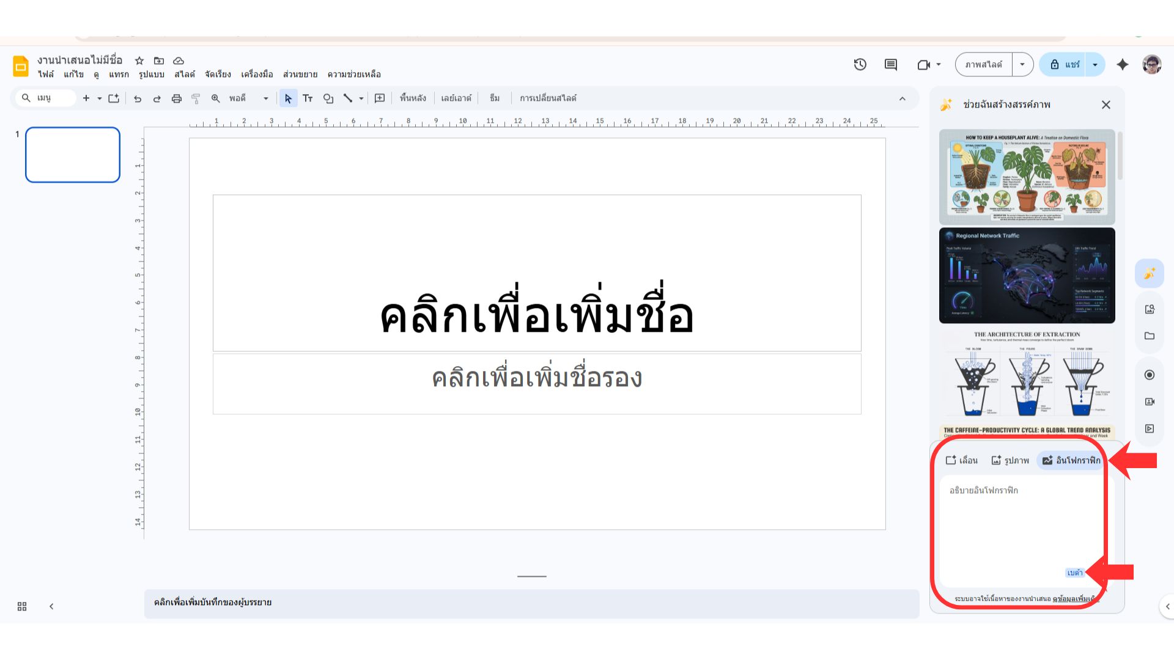Open the new slide dropdown arrow

[100, 98]
